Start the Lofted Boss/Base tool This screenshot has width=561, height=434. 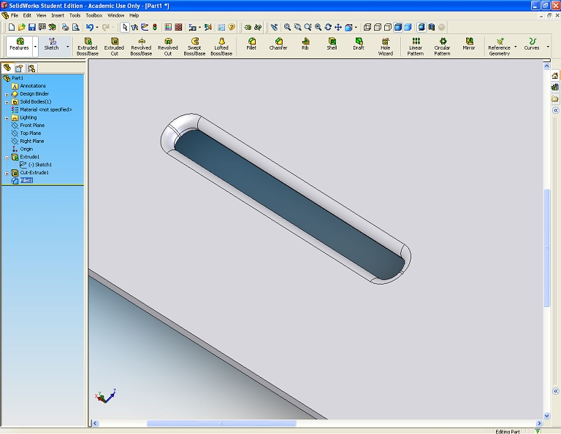click(x=221, y=47)
